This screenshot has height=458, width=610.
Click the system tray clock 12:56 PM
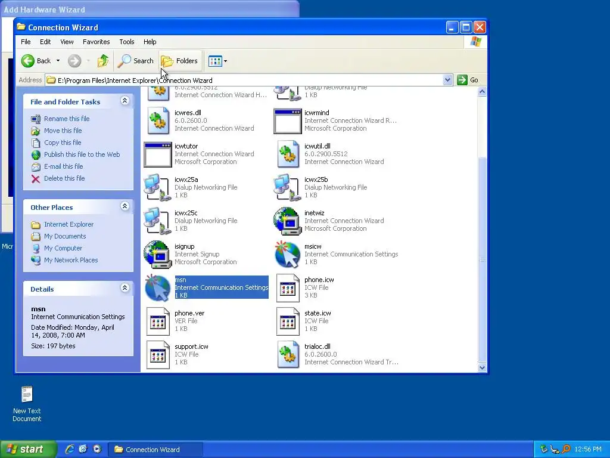pos(587,450)
